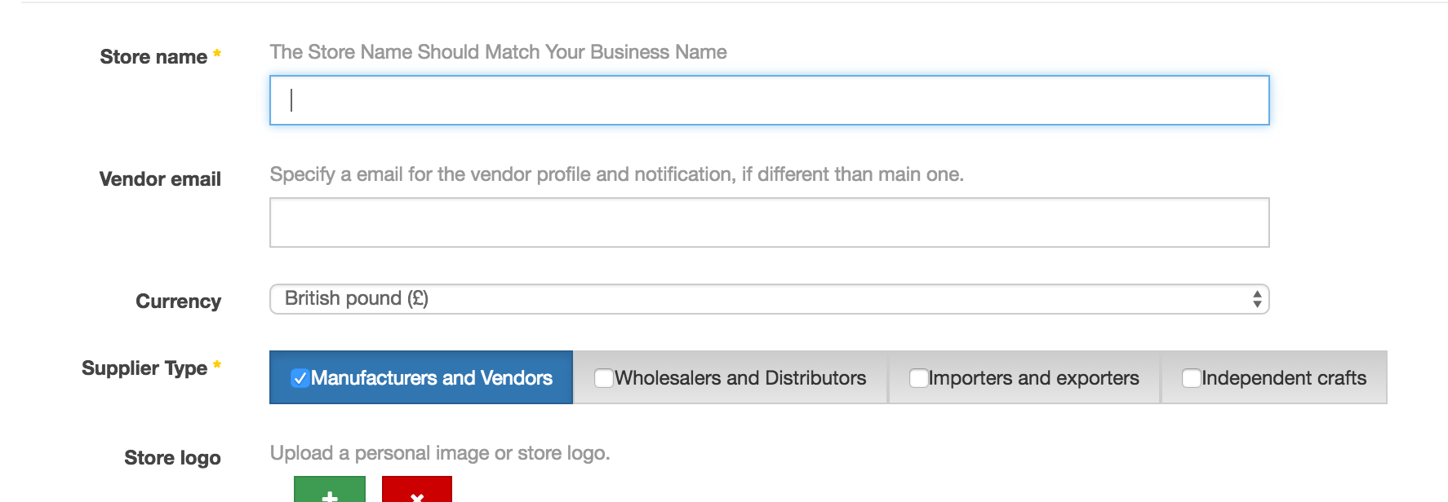Image resolution: width=1448 pixels, height=502 pixels.
Task: Check the Wholesalers and Distributors option
Action: pos(604,378)
